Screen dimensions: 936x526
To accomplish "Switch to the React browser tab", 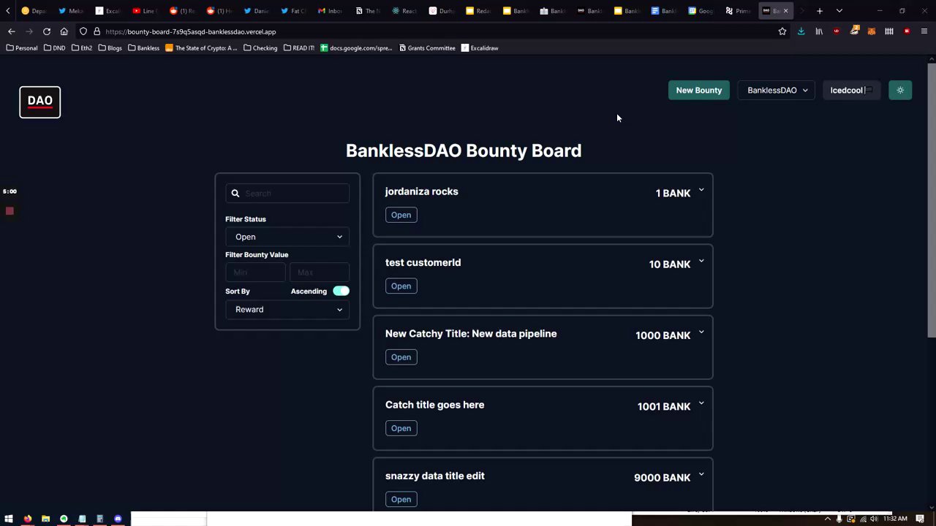I will (404, 11).
